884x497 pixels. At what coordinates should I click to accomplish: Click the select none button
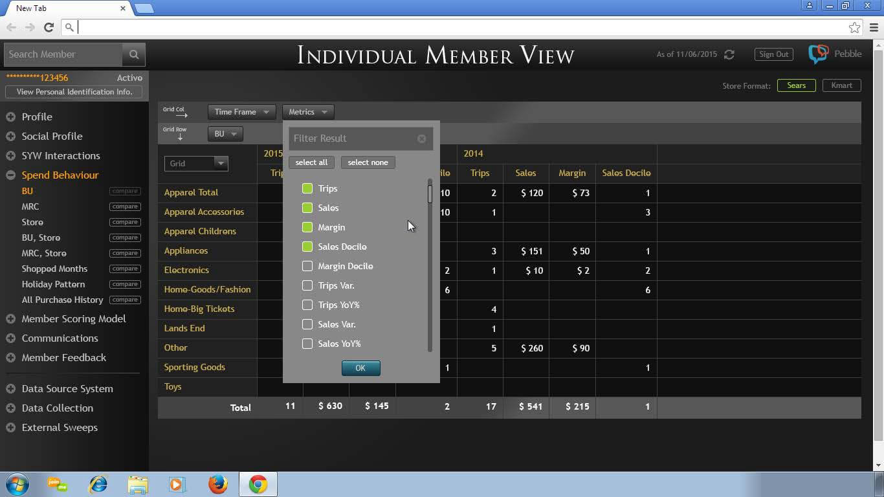tap(368, 162)
